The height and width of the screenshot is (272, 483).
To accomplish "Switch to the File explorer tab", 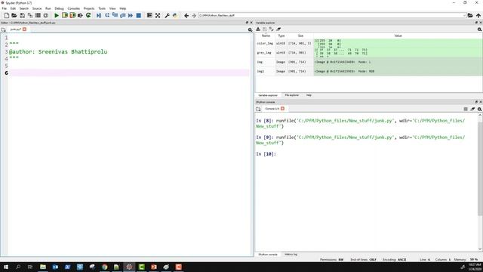I will click(x=292, y=95).
